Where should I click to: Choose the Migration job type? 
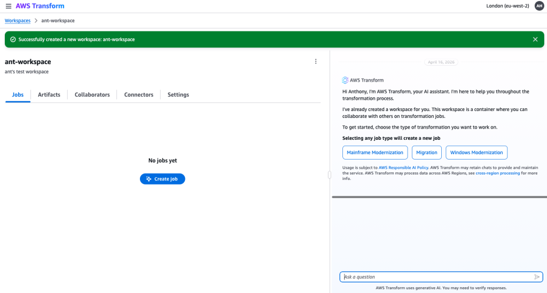(426, 153)
